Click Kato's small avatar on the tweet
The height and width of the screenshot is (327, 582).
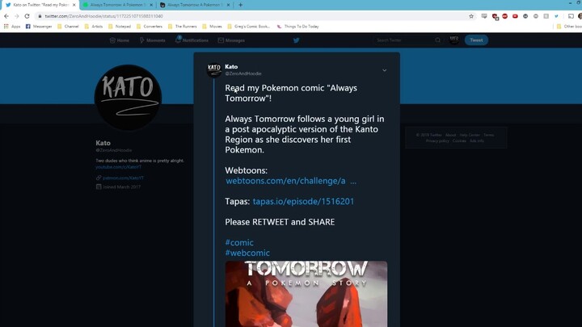[x=214, y=70]
